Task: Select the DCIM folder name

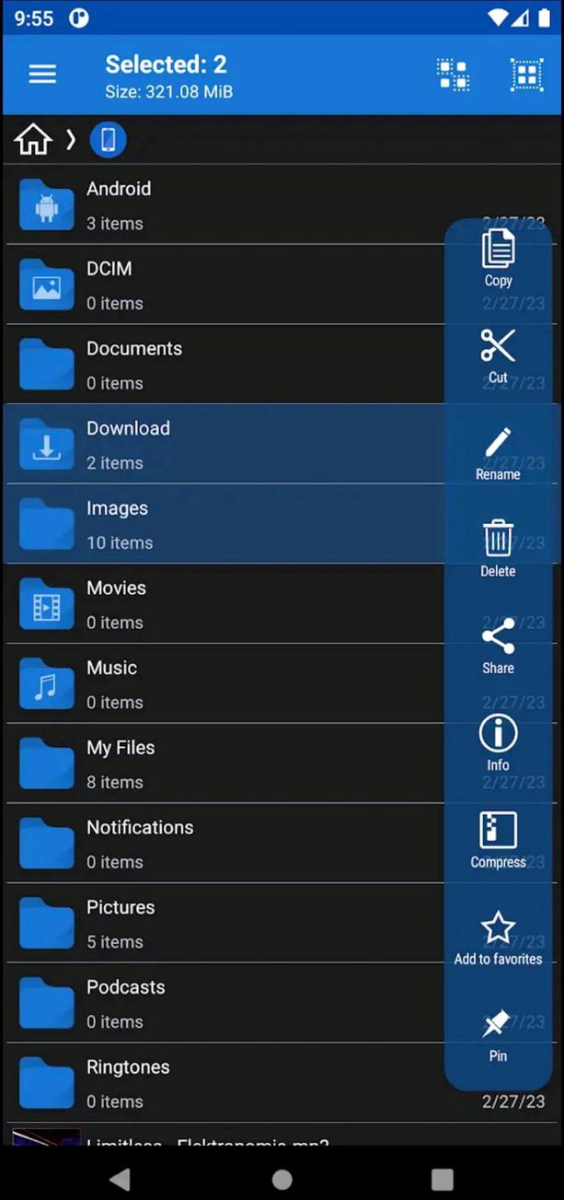Action: click(109, 269)
